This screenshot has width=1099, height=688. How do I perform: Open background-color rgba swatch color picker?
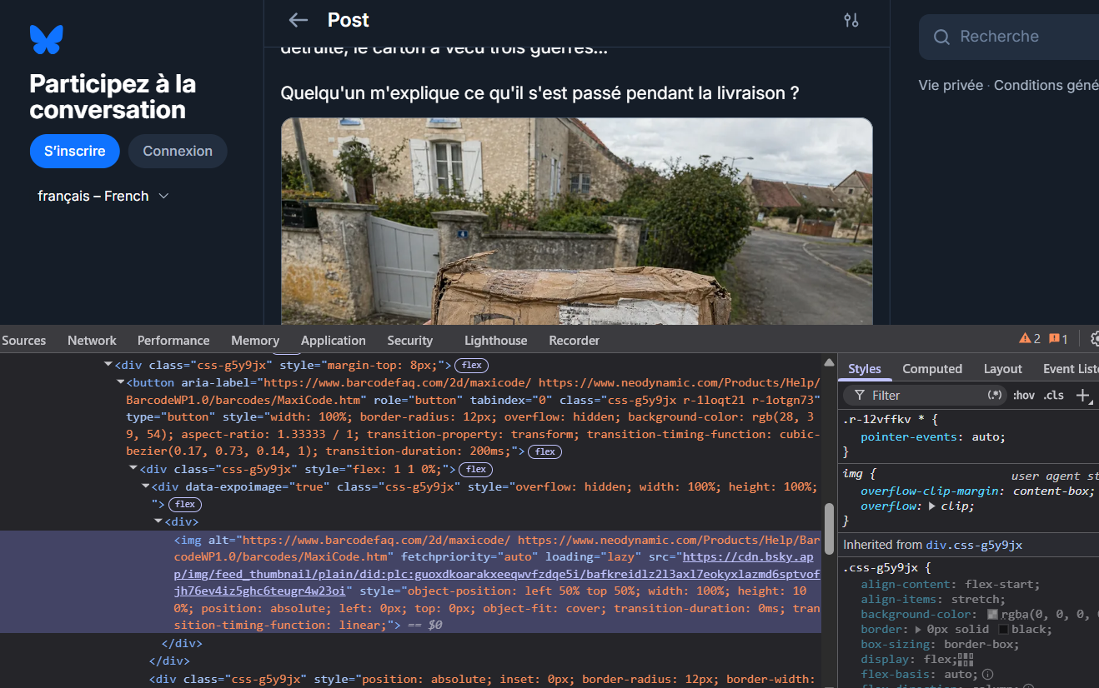tap(992, 614)
